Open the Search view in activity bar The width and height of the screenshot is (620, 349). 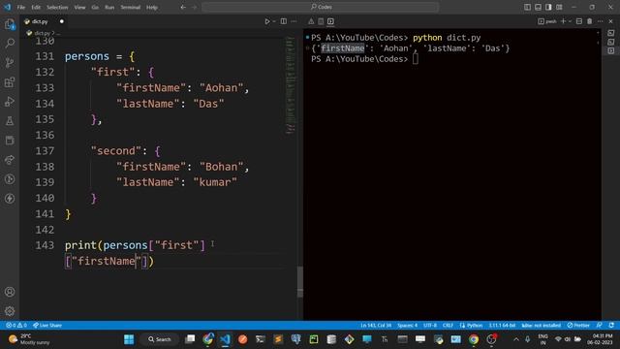[x=10, y=43]
